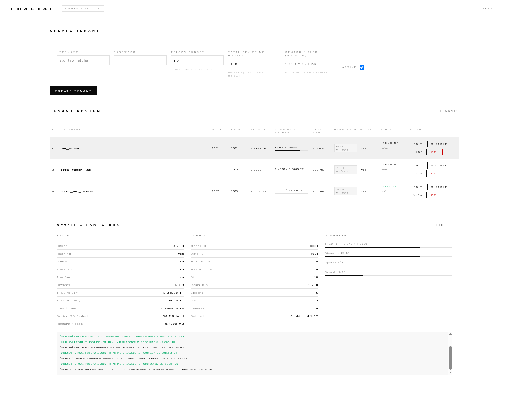Click the Create Tenant button
Image resolution: width=509 pixels, height=403 pixels.
74,91
